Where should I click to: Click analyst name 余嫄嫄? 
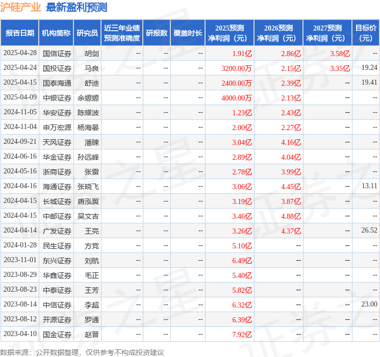(x=88, y=98)
